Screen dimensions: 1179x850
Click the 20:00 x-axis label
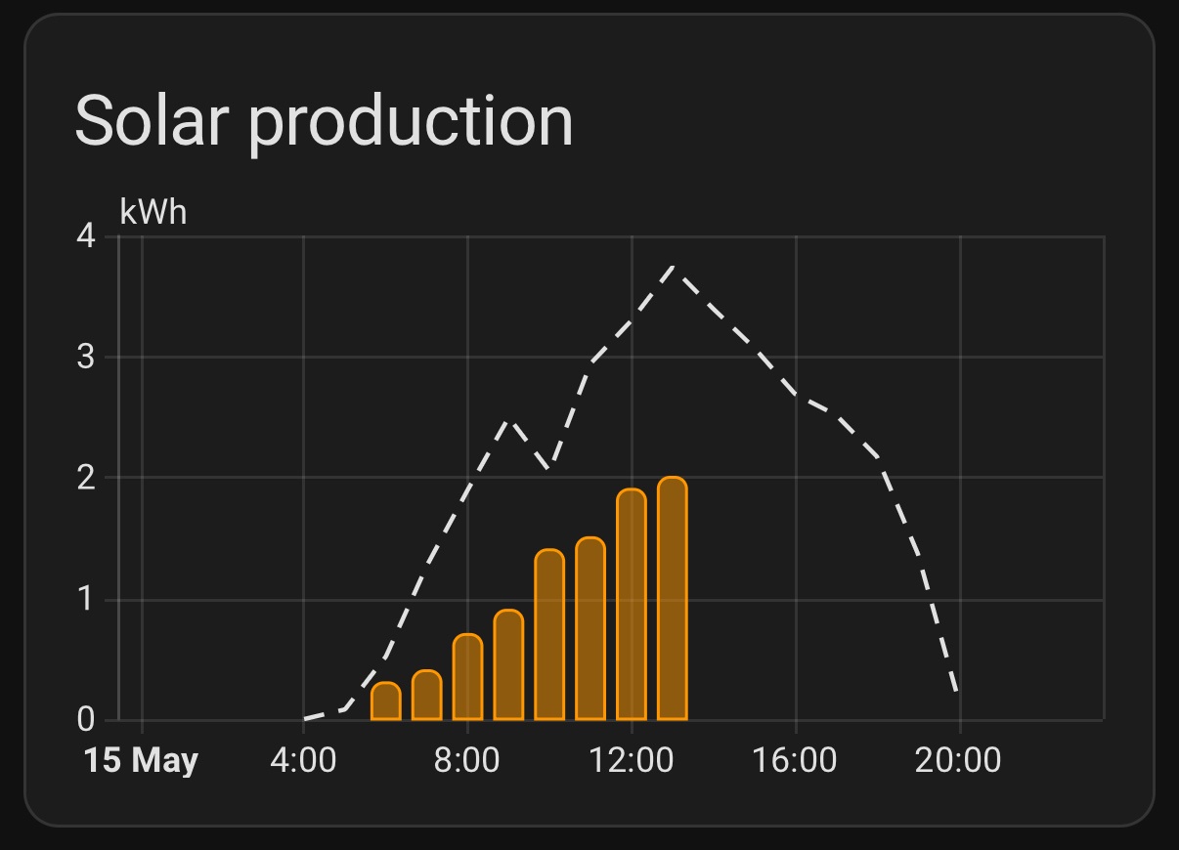[958, 760]
